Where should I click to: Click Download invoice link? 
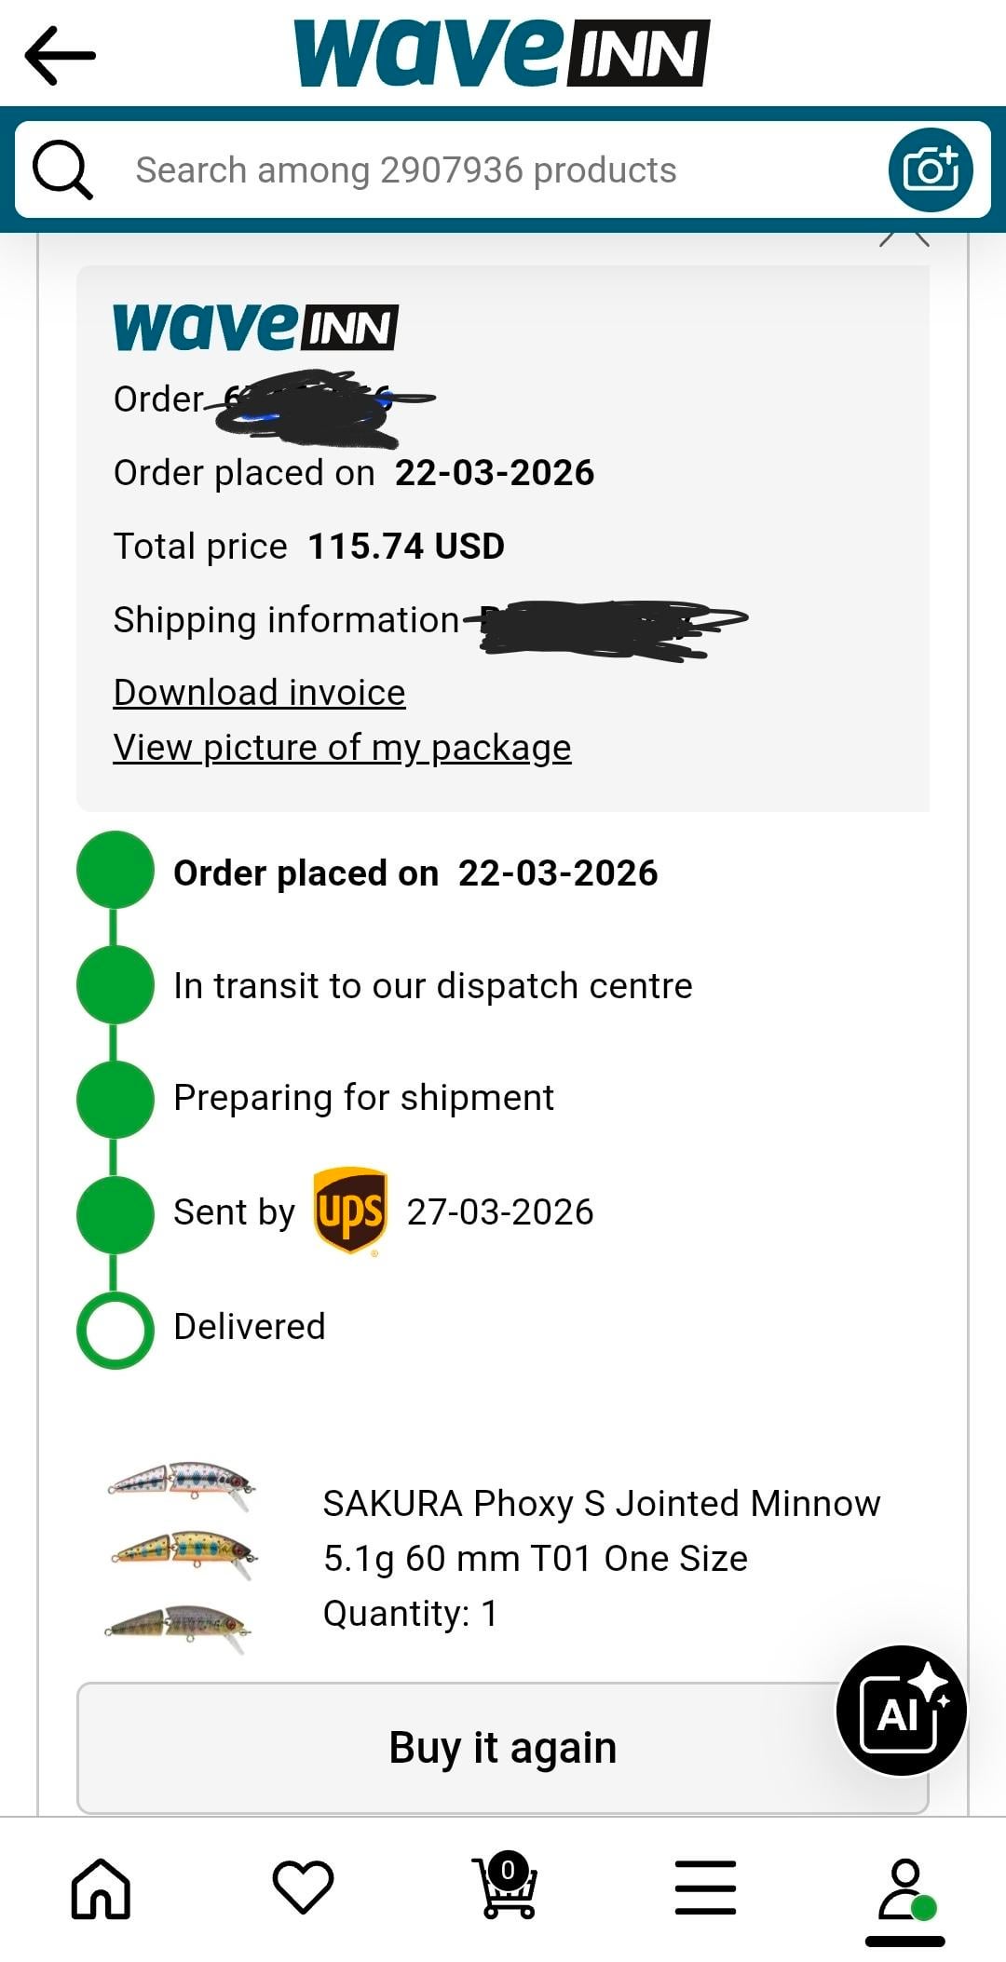[259, 693]
